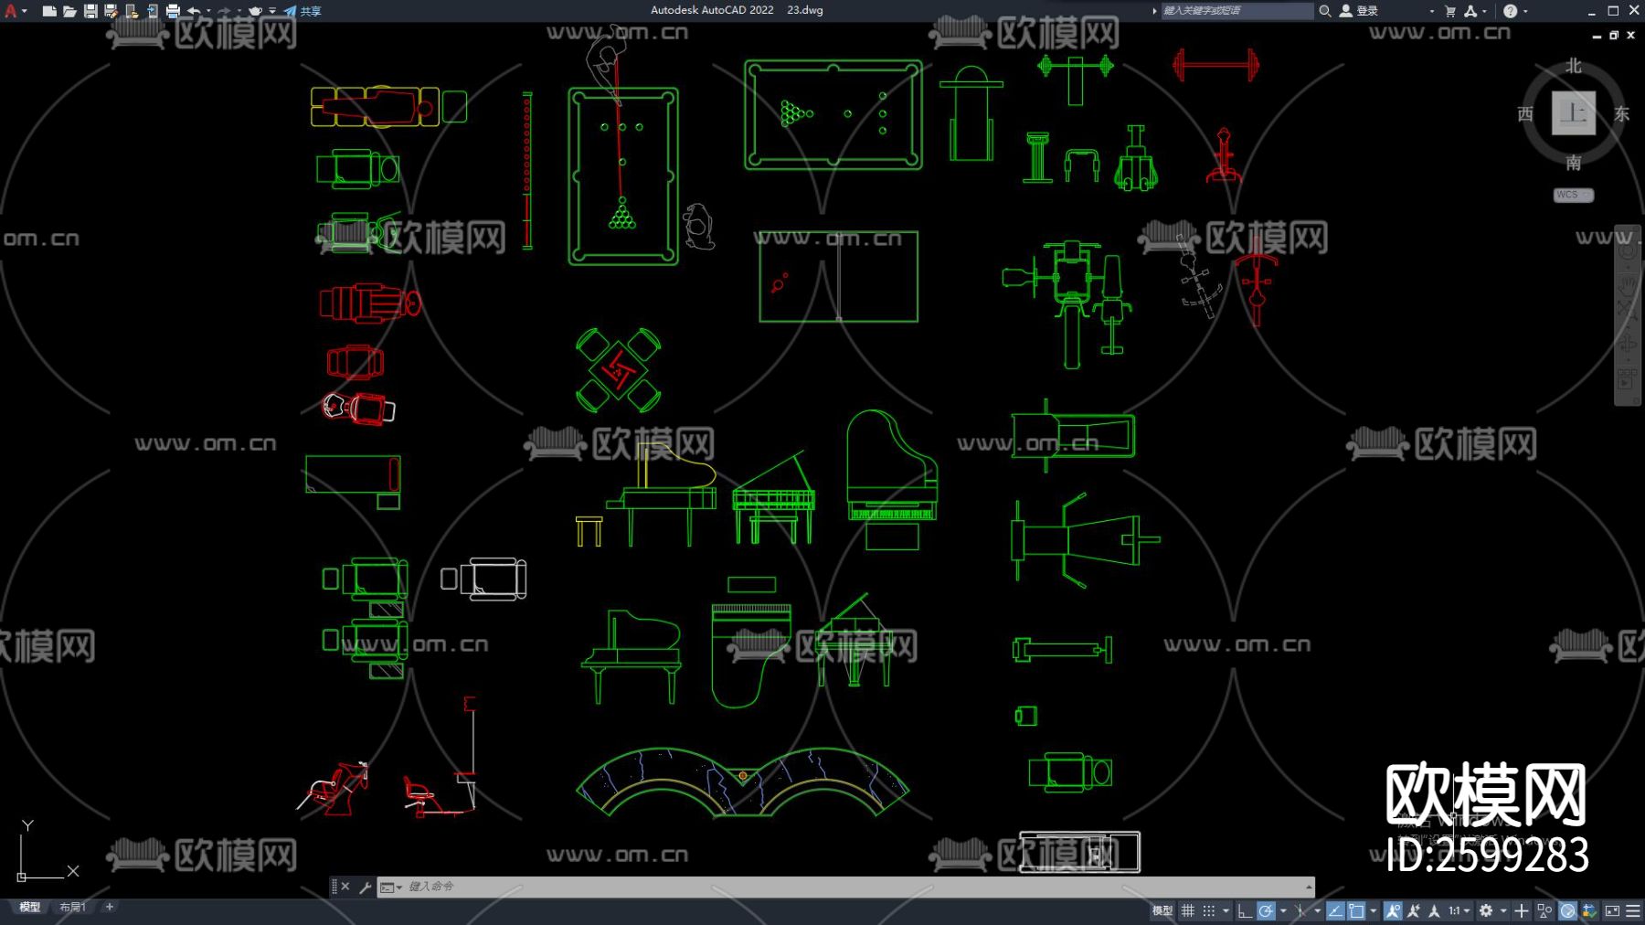The height and width of the screenshot is (925, 1645).
Task: Toggle drawing grid display
Action: [x=1187, y=910]
